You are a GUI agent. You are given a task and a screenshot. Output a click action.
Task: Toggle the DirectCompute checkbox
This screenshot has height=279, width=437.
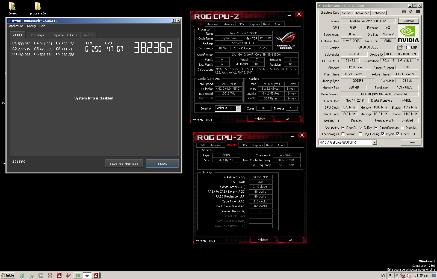tap(376, 128)
